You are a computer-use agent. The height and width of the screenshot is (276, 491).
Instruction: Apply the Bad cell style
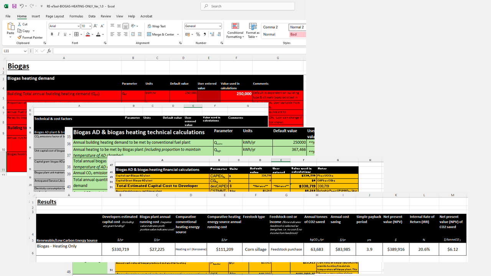click(297, 34)
